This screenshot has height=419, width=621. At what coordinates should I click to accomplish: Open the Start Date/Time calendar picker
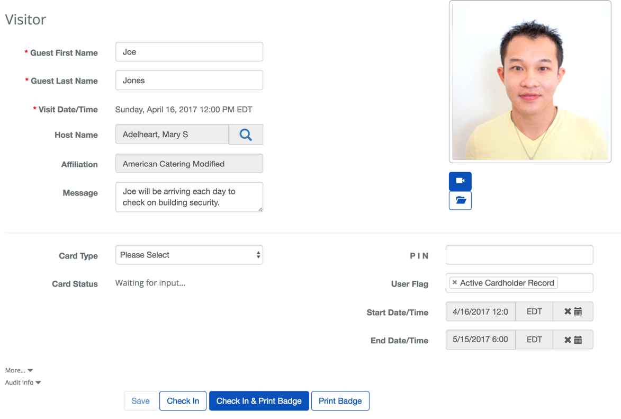(x=578, y=311)
